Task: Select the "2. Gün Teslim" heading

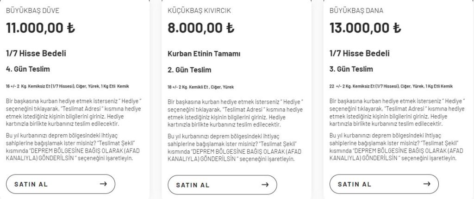Action: (x=189, y=70)
